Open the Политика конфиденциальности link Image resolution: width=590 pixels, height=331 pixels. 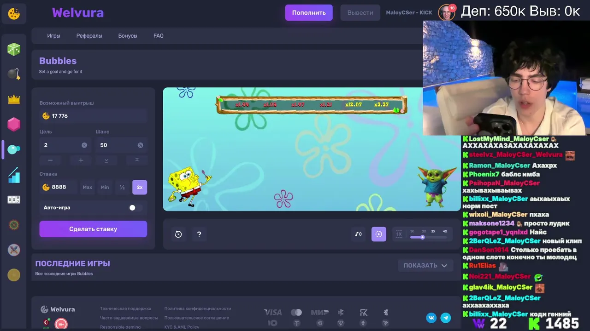pos(198,308)
